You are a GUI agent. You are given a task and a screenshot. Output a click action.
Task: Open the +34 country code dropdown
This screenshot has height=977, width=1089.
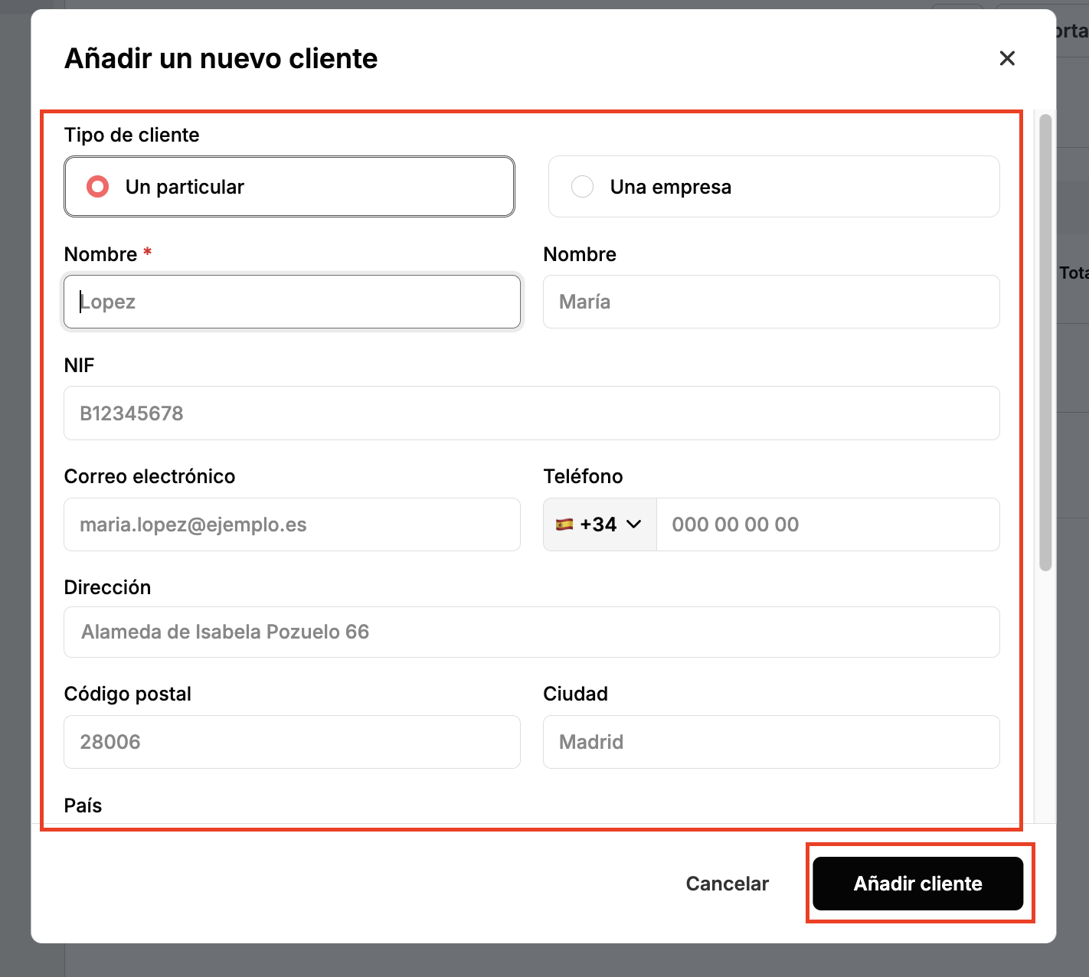tap(600, 524)
